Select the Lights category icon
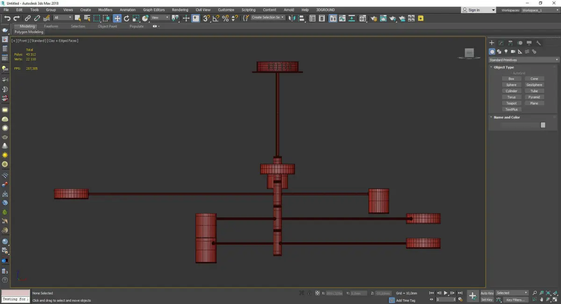 click(506, 51)
